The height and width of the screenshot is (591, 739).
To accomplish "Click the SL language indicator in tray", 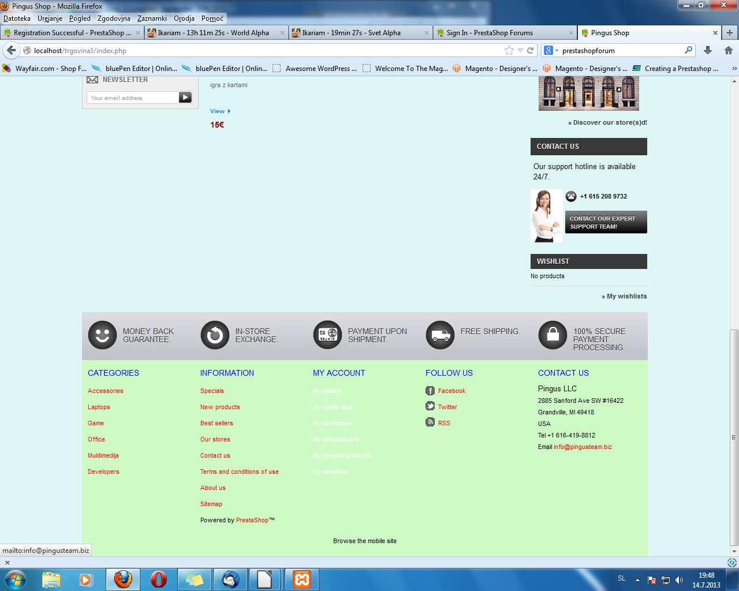I will (622, 578).
